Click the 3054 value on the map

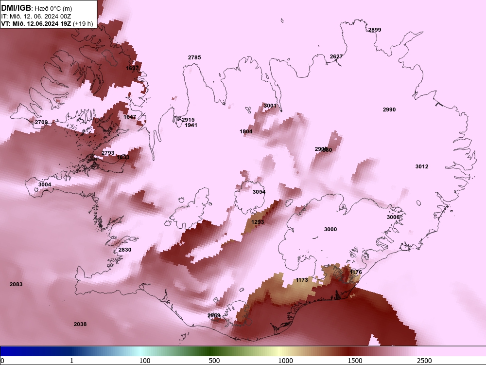(x=259, y=192)
